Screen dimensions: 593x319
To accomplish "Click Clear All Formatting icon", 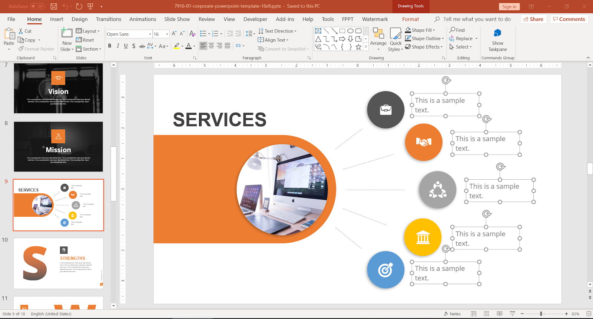I will click(x=192, y=34).
